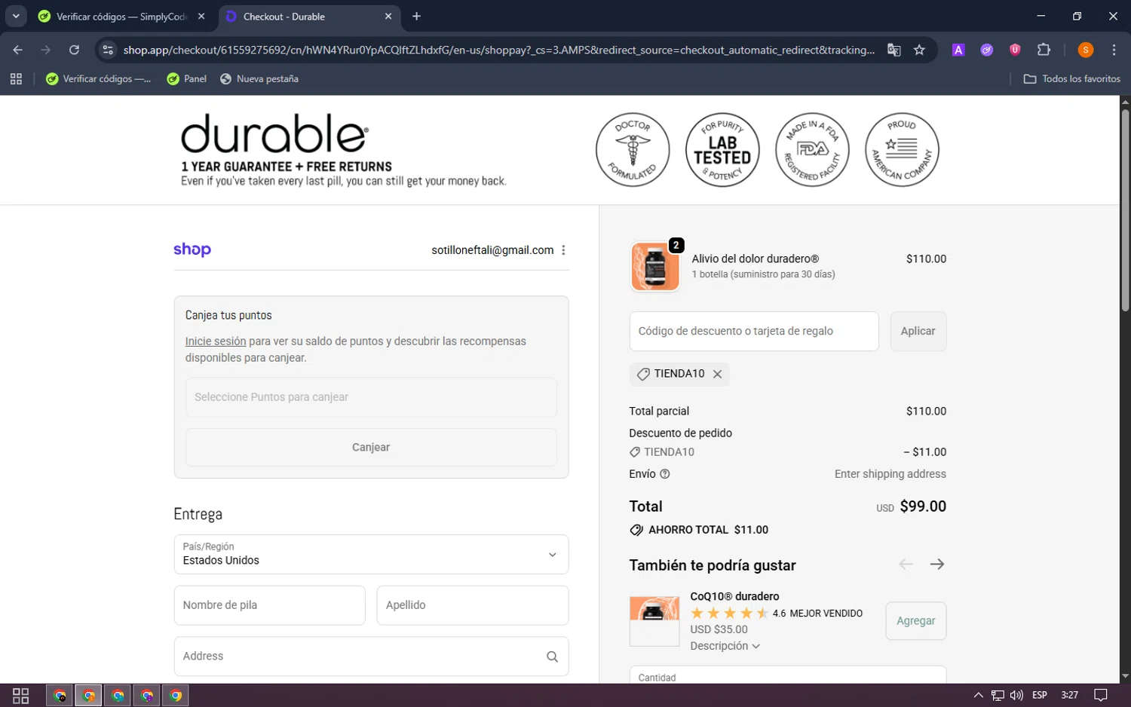The width and height of the screenshot is (1131, 707).
Task: Click the Seleccione Puntos para canjear field
Action: pyautogui.click(x=371, y=397)
